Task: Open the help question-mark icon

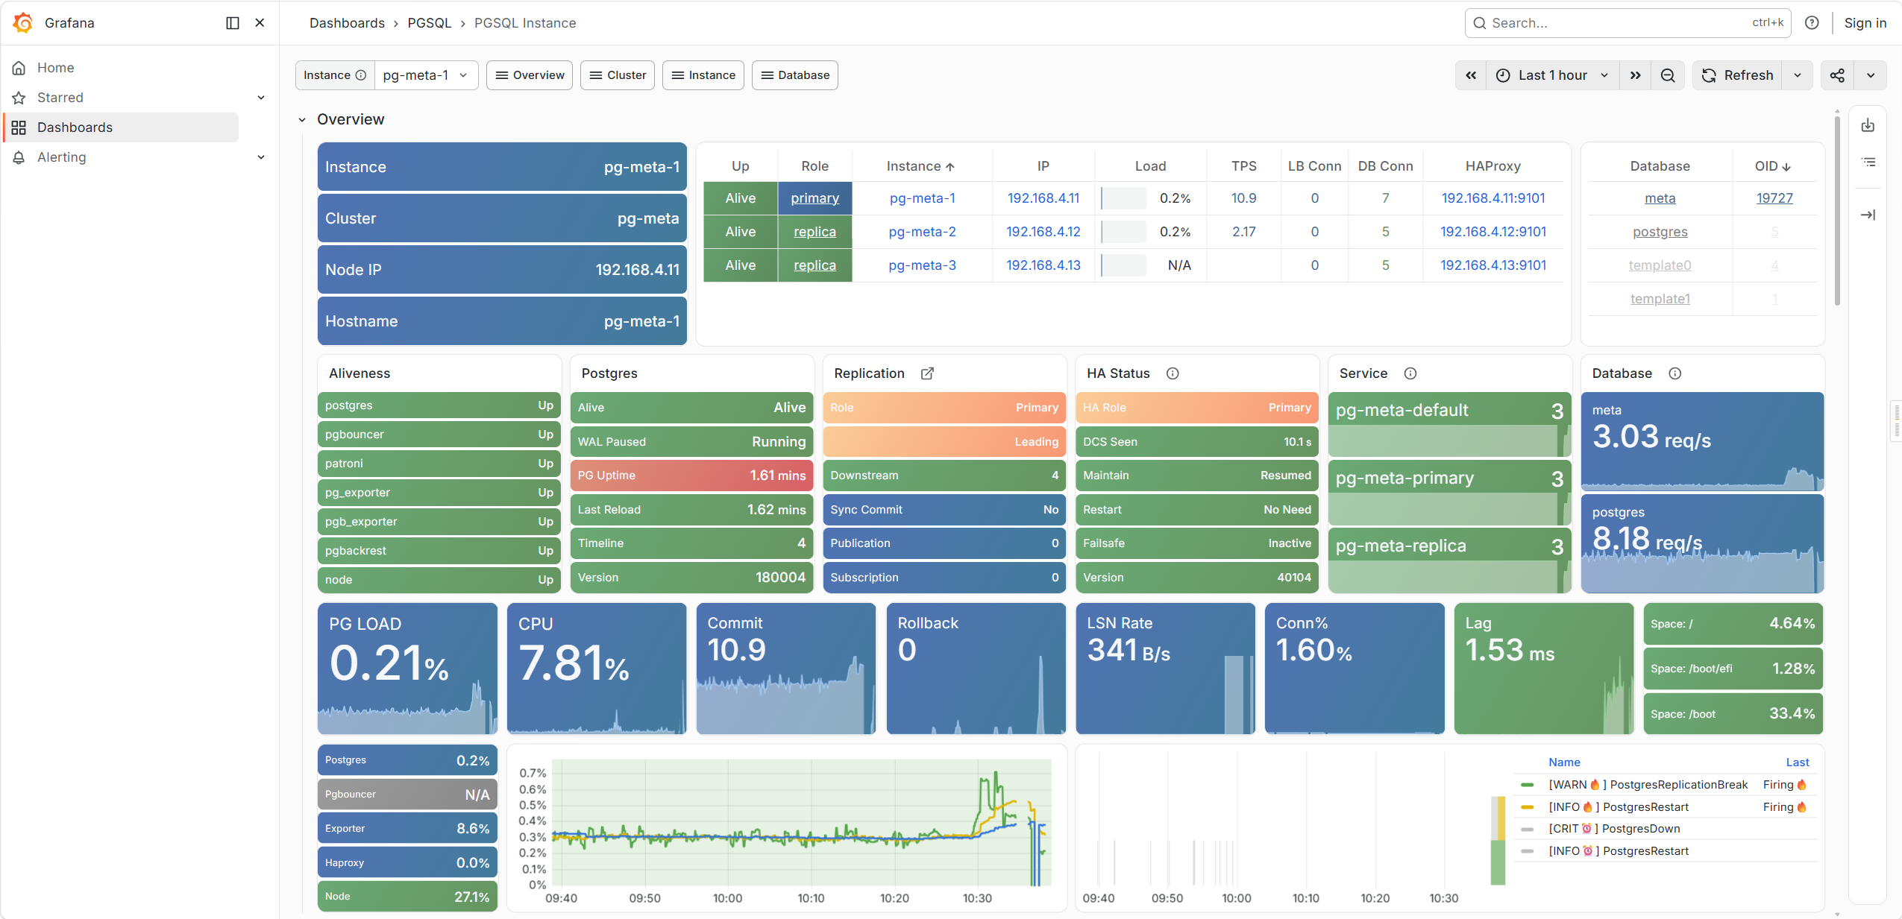Action: pos(1812,23)
